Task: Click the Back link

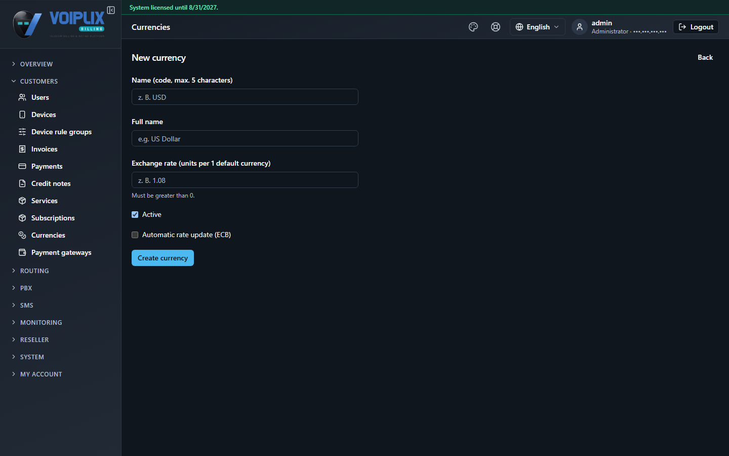Action: pyautogui.click(x=705, y=57)
